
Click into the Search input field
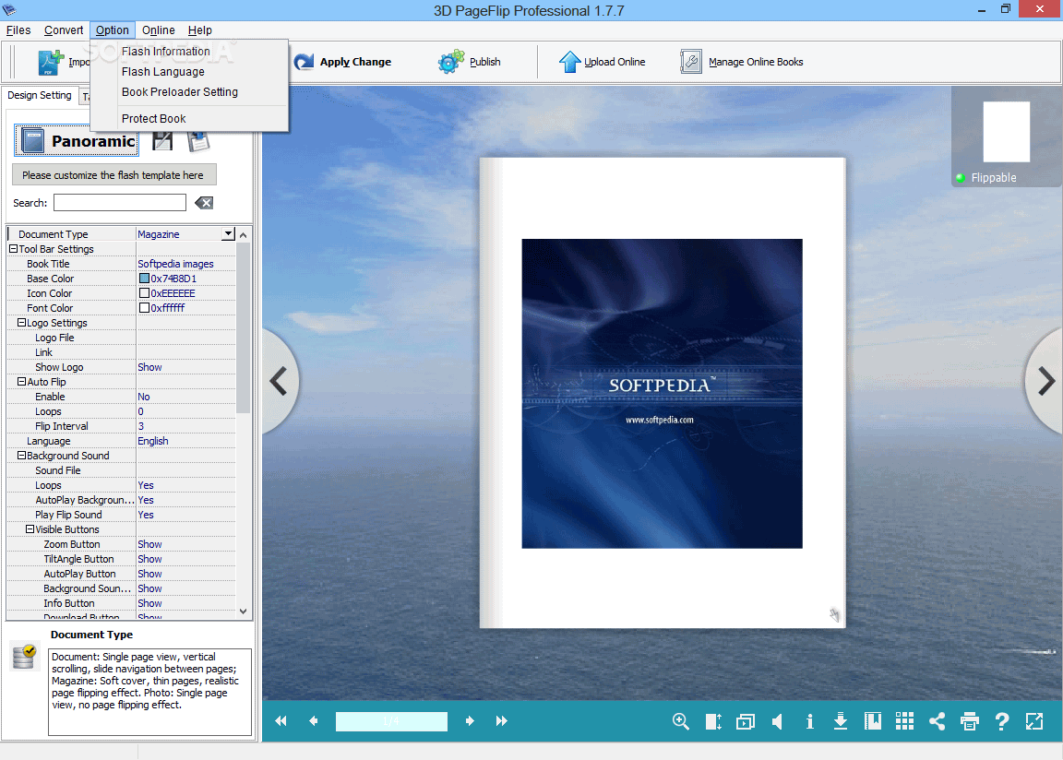click(x=120, y=203)
